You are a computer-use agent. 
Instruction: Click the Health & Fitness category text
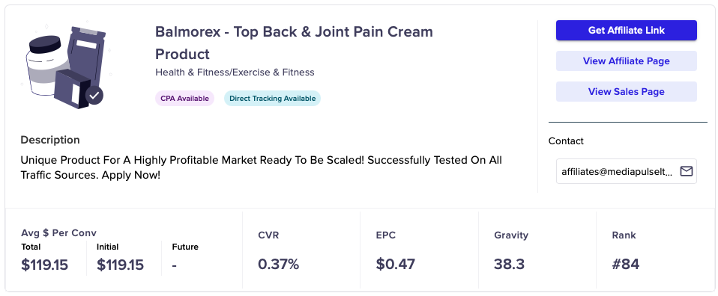pyautogui.click(x=235, y=73)
